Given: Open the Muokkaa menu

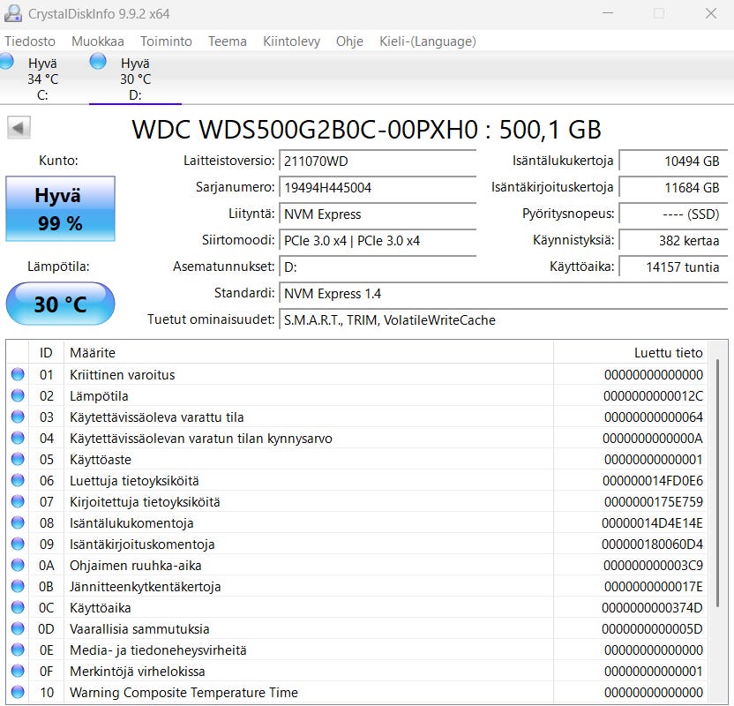Looking at the screenshot, I should click(x=97, y=41).
